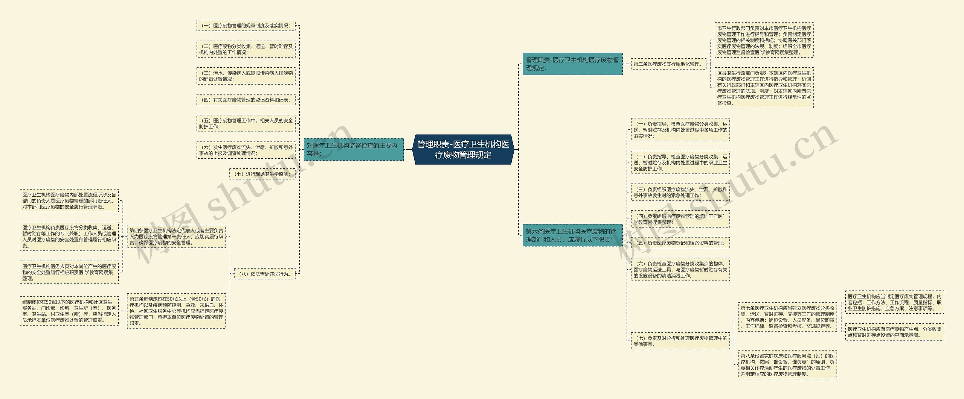
Task: Click the teal 管理职责 node on the right branch
Action: [x=572, y=64]
